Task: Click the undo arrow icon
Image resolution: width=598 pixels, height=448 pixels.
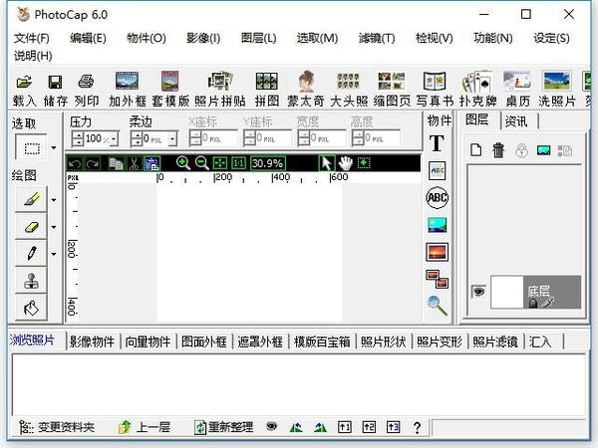Action: [75, 164]
